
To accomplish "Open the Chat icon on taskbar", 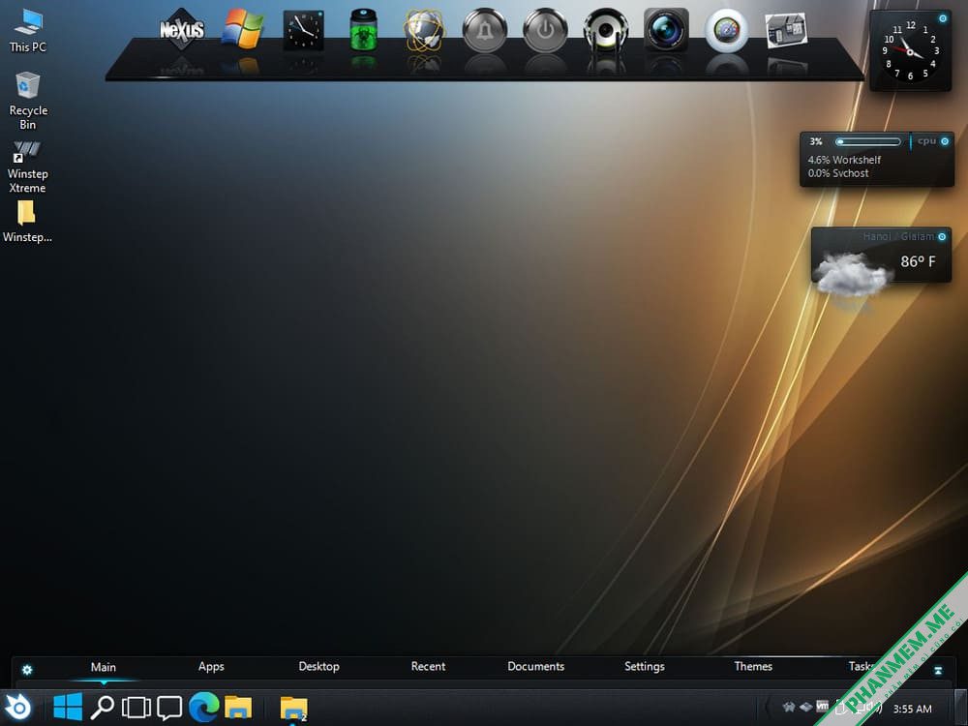I will pos(169,709).
